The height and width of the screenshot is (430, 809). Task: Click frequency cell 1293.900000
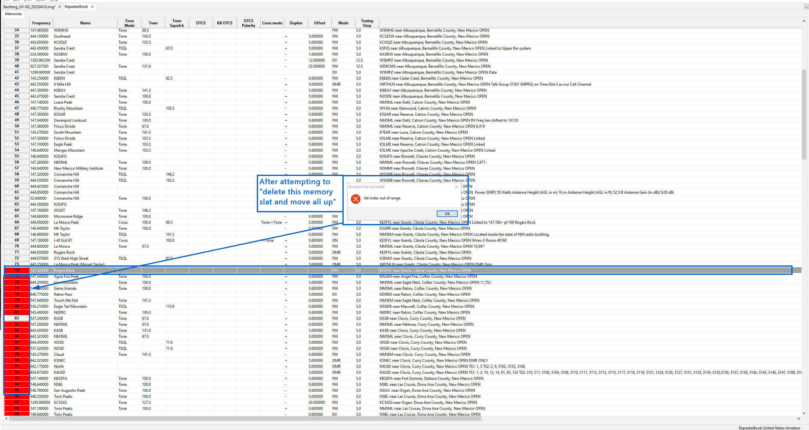pos(41,403)
